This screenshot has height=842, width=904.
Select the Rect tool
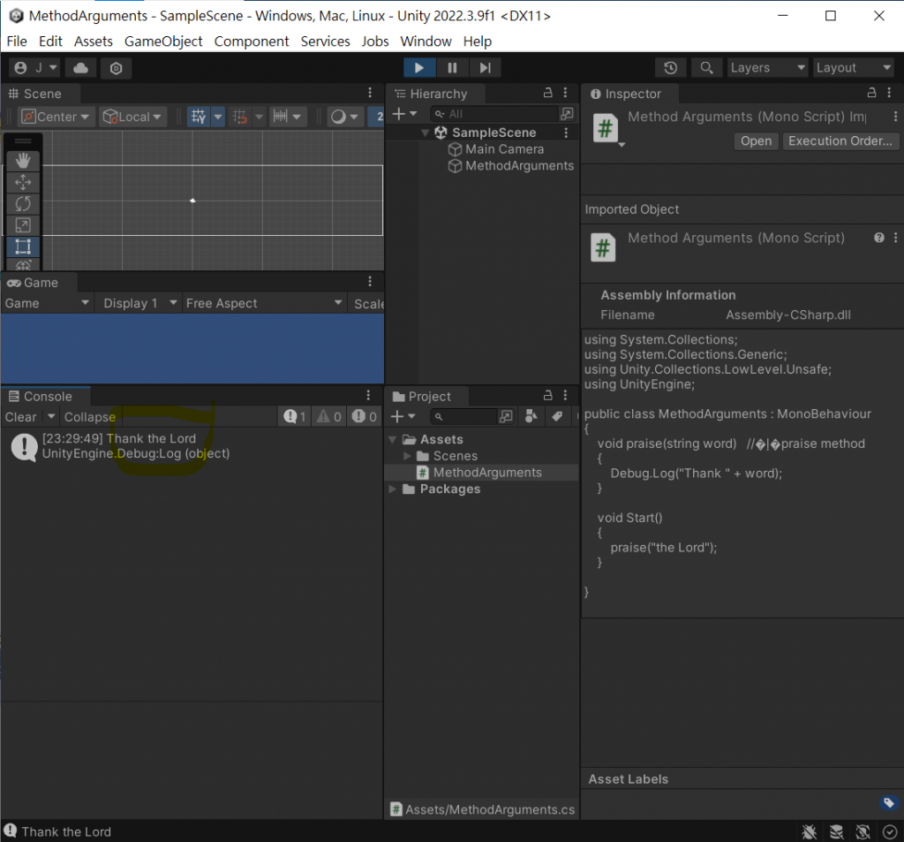coord(23,247)
